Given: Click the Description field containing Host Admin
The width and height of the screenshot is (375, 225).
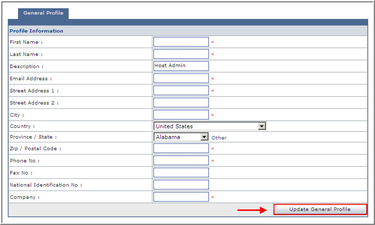Looking at the screenshot, I should point(181,66).
